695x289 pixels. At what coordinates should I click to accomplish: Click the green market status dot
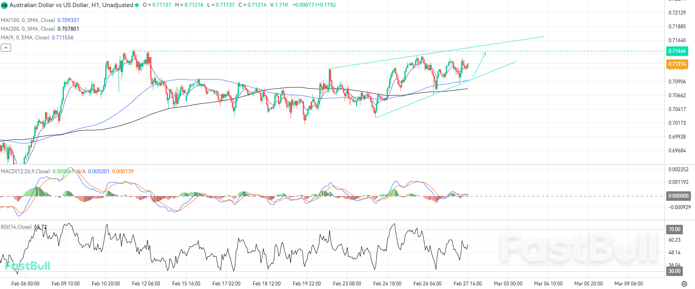pyautogui.click(x=137, y=5)
